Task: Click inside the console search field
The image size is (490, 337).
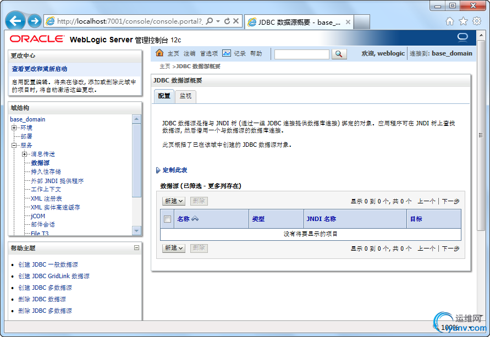Action: pos(301,54)
